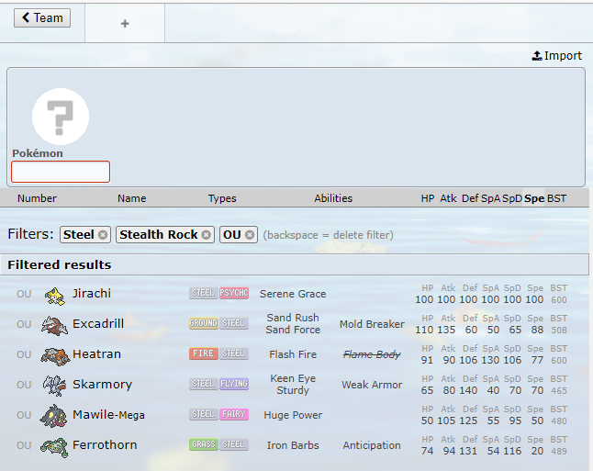Viewport: 593px width, 471px height.
Task: Click Mawile-Mega's Fairy type badge
Action: [x=234, y=414]
